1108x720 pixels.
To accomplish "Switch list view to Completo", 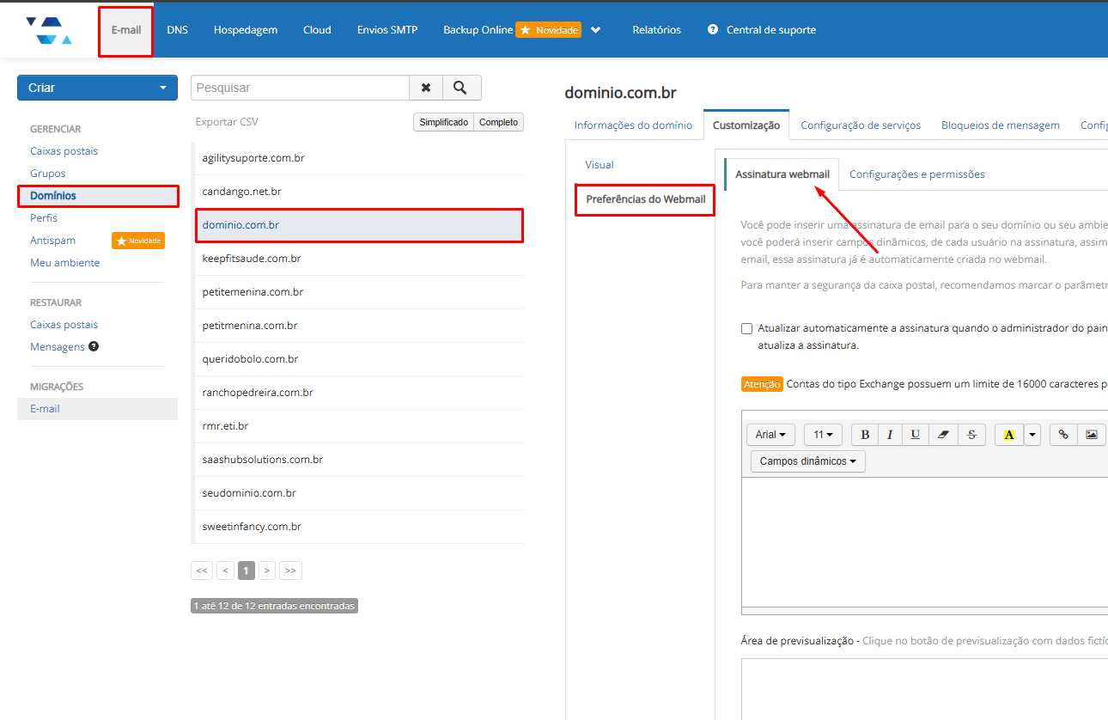I will click(498, 122).
